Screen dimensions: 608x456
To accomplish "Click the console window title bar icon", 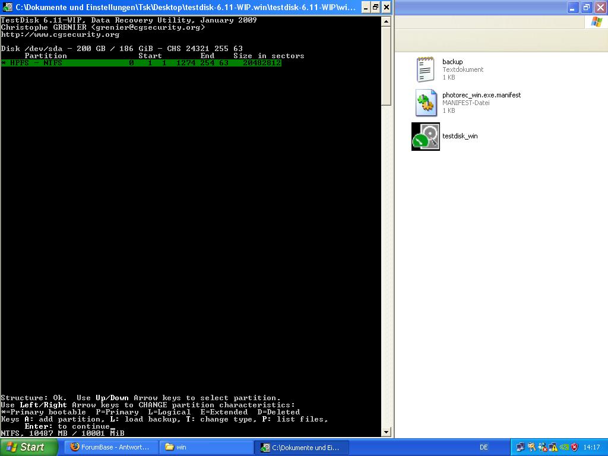I will pyautogui.click(x=7, y=7).
